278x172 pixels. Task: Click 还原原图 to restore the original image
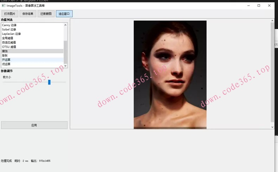pyautogui.click(x=46, y=14)
